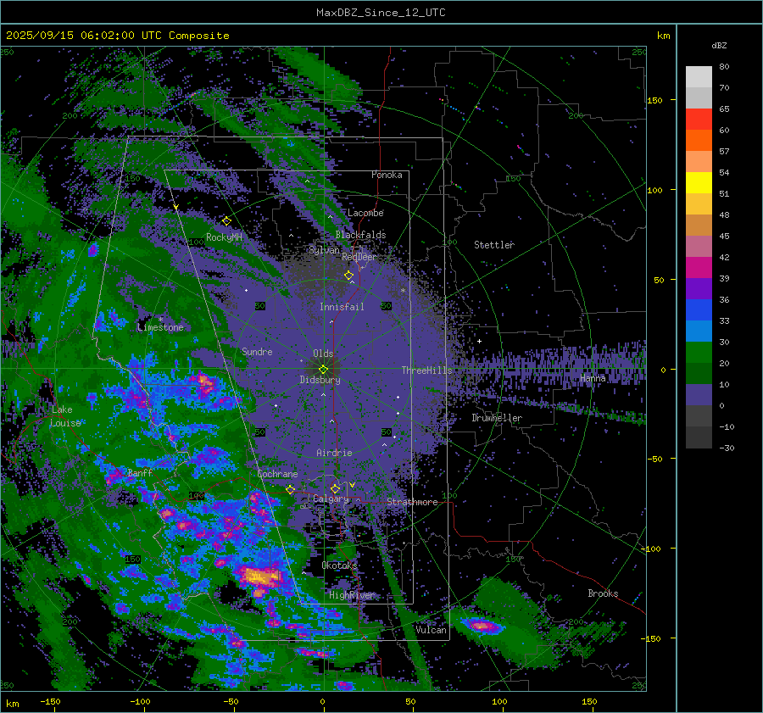The width and height of the screenshot is (763, 713).
Task: Click the Ponoka city label
Action: (x=387, y=175)
